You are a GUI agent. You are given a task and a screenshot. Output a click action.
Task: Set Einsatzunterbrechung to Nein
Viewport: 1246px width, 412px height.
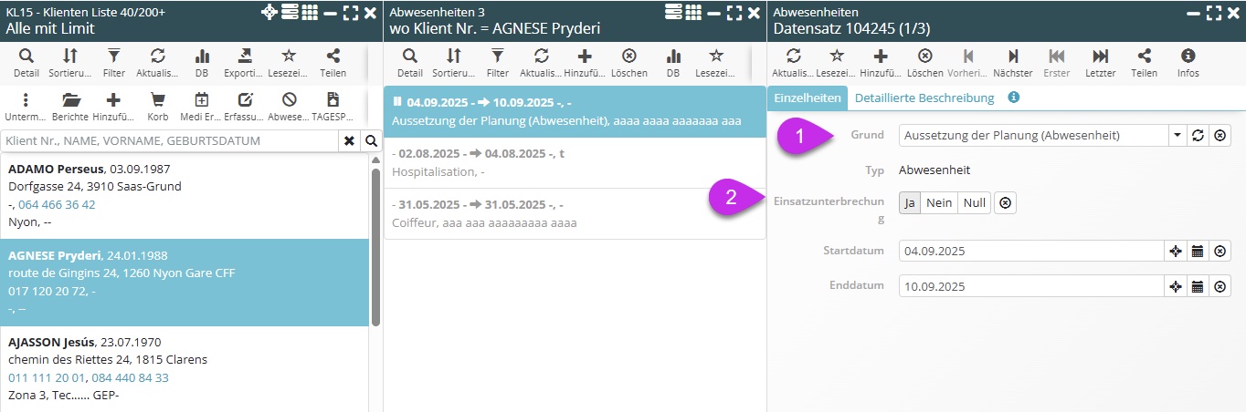tap(938, 202)
